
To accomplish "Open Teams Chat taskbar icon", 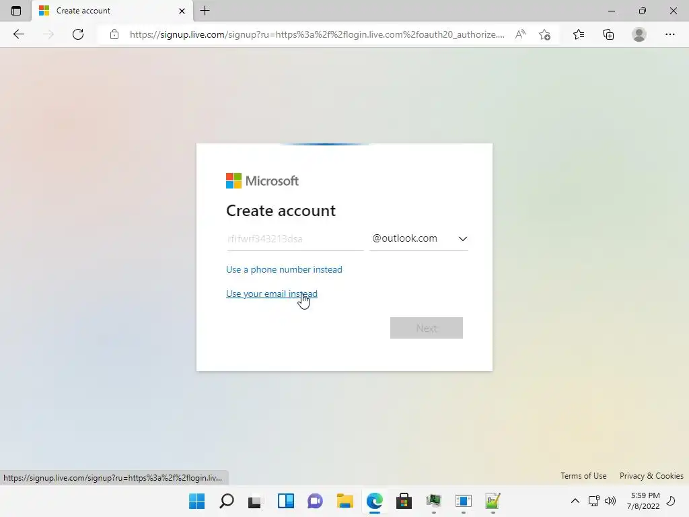I will click(315, 501).
